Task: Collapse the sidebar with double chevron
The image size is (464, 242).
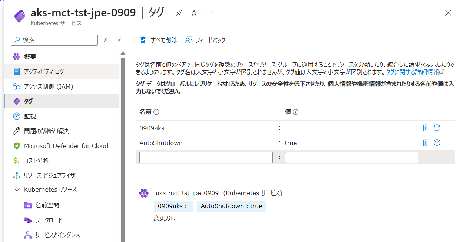Action: pos(119,40)
